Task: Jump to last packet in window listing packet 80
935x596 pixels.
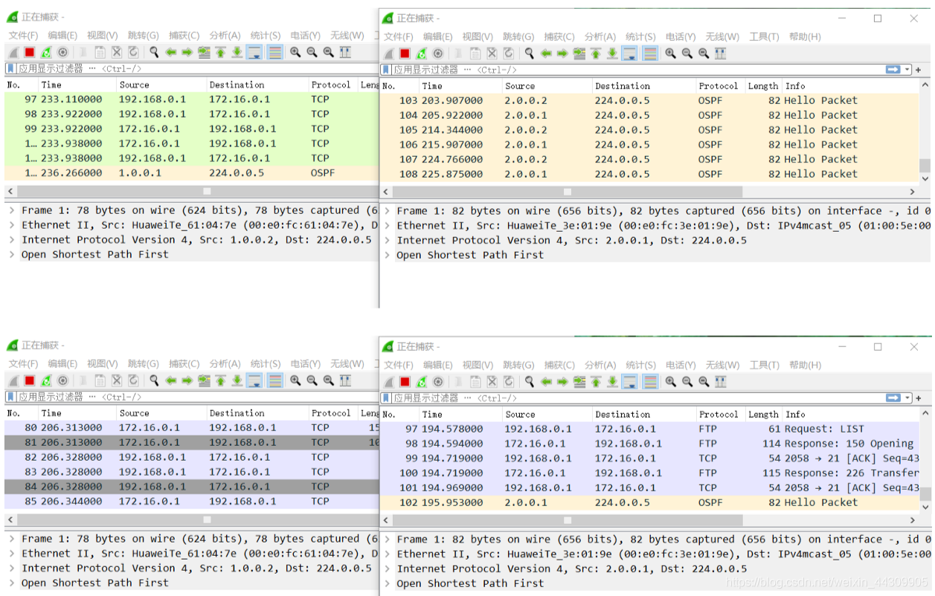Action: click(237, 380)
